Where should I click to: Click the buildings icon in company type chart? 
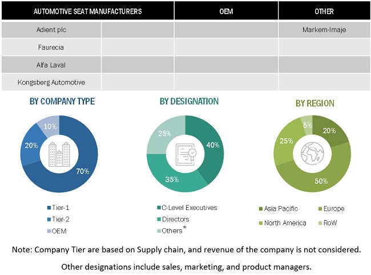coord(57,153)
